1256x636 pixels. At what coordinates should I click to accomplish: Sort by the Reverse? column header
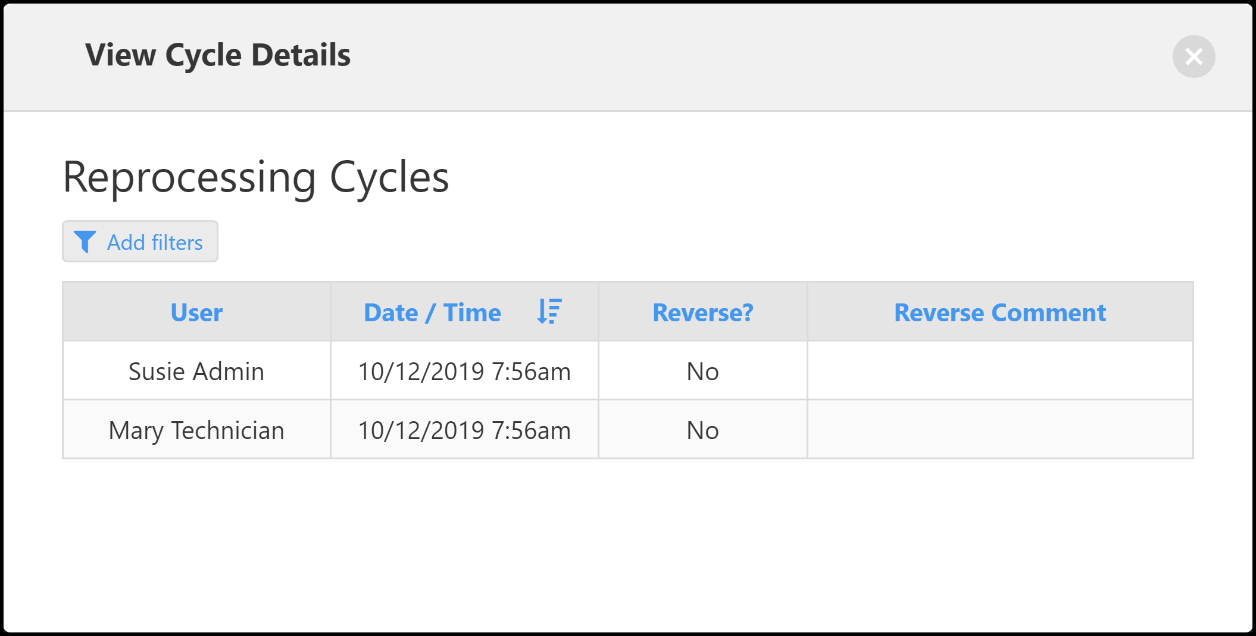(x=702, y=313)
